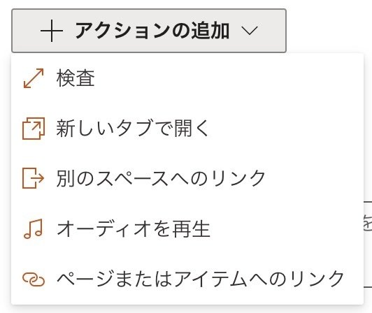Image resolution: width=372 pixels, height=313 pixels.
Task: Click the partially visible text field behind the menu
Action: (x=368, y=245)
